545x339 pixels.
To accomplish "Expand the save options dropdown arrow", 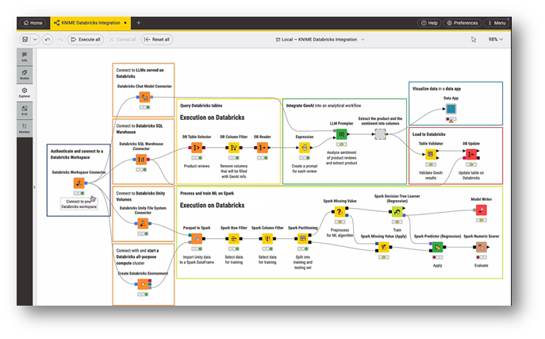I will click(35, 40).
